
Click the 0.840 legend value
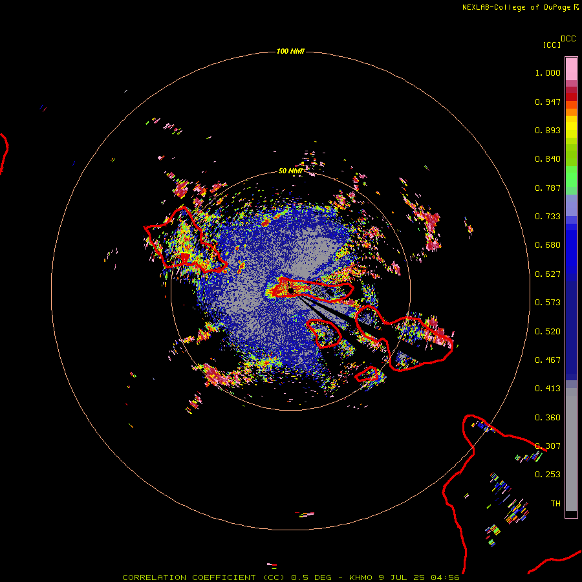point(548,159)
